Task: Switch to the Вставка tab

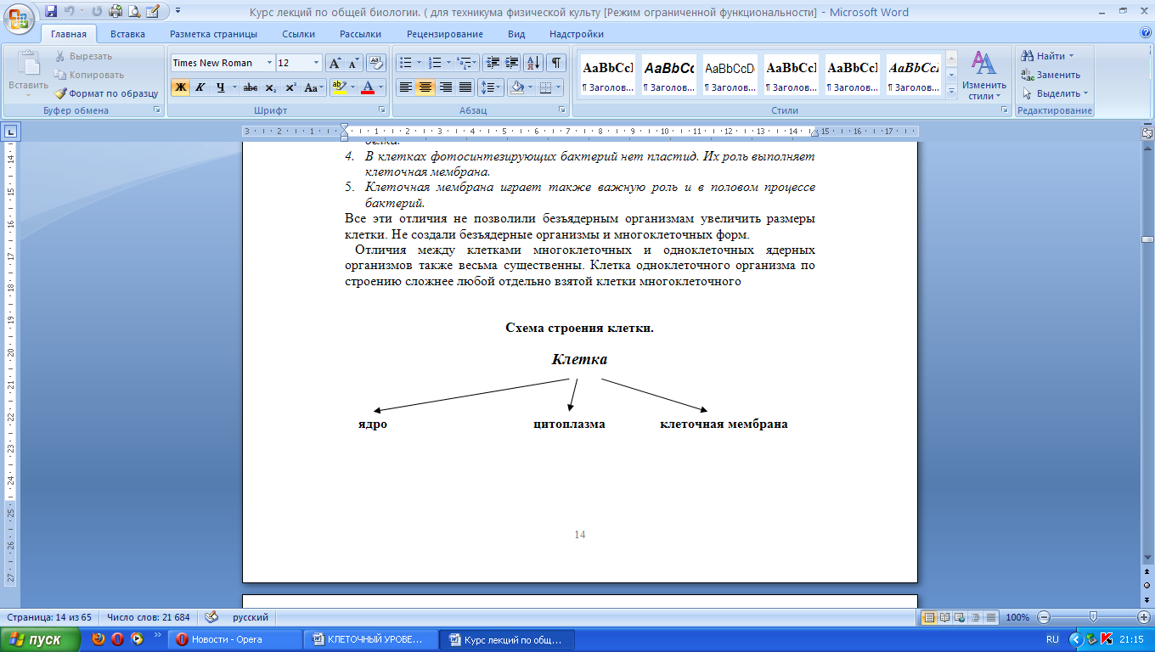Action: pos(127,34)
